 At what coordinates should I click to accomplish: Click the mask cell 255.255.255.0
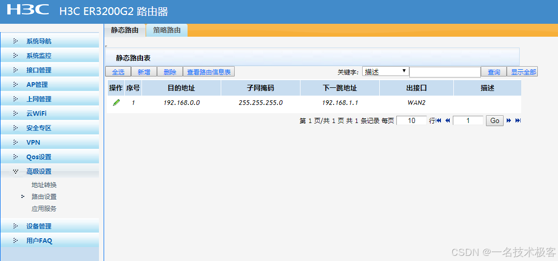(x=261, y=103)
